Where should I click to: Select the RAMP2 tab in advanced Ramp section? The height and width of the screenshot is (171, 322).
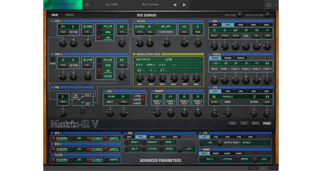point(216,154)
